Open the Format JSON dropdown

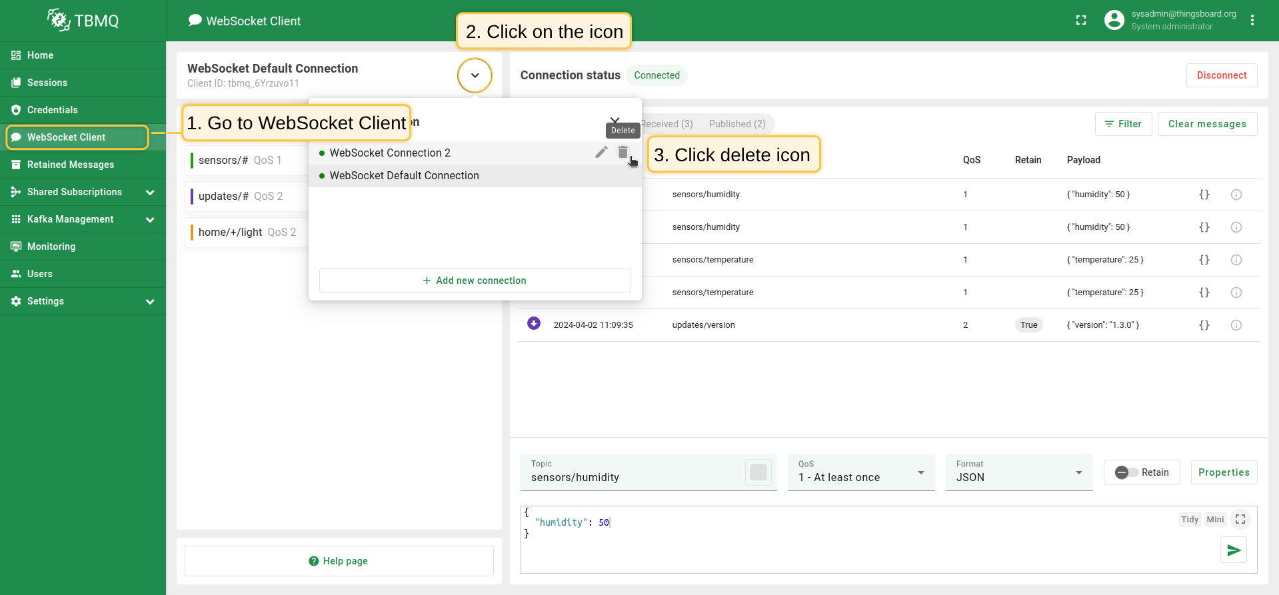(x=1018, y=472)
